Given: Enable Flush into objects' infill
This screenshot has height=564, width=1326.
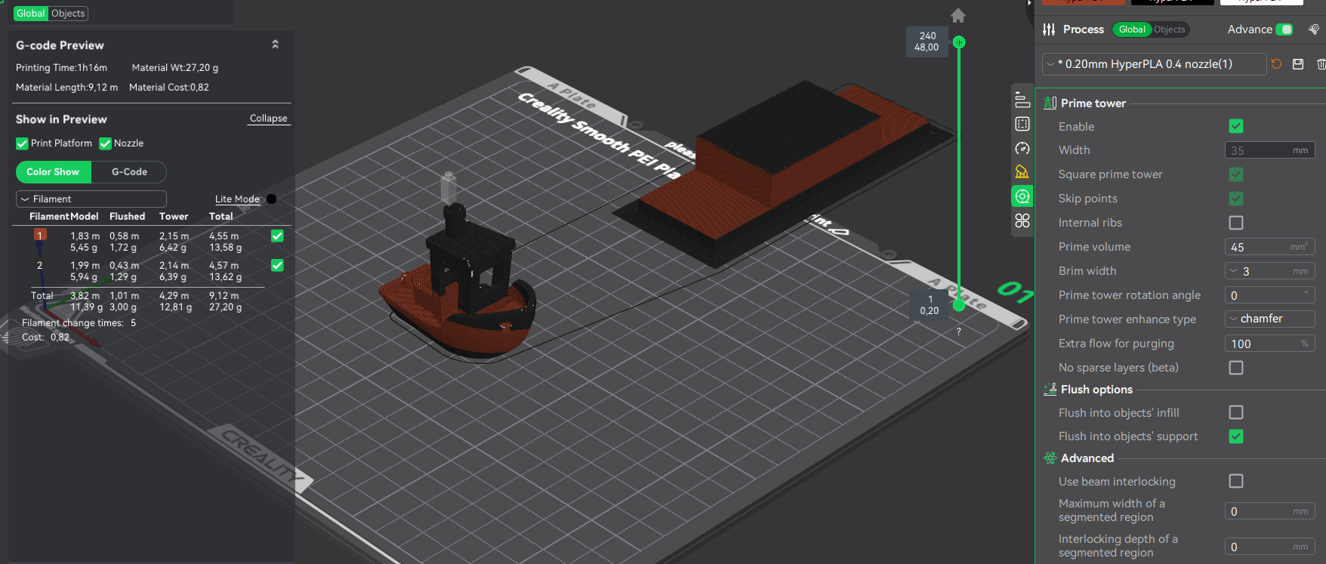Looking at the screenshot, I should 1236,412.
